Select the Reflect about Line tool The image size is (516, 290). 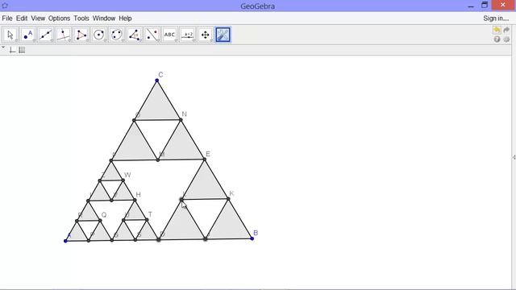[152, 35]
